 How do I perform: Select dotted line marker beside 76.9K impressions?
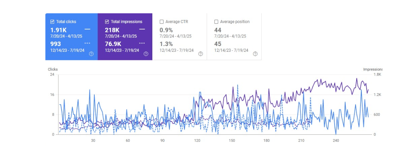coord(142,43)
